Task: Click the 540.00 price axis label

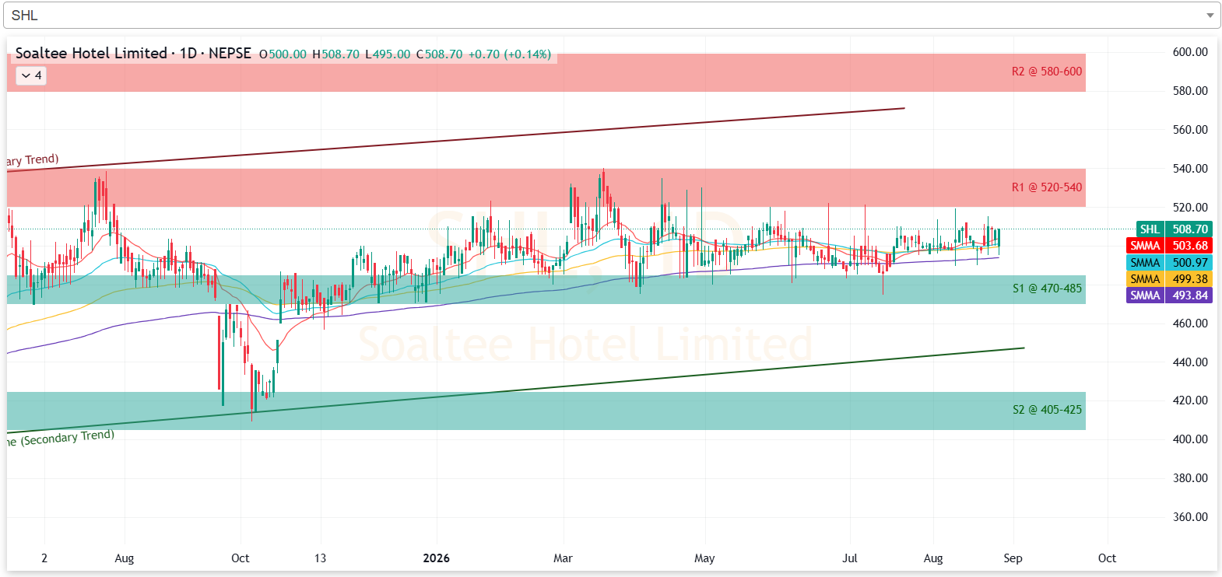Action: (1190, 169)
